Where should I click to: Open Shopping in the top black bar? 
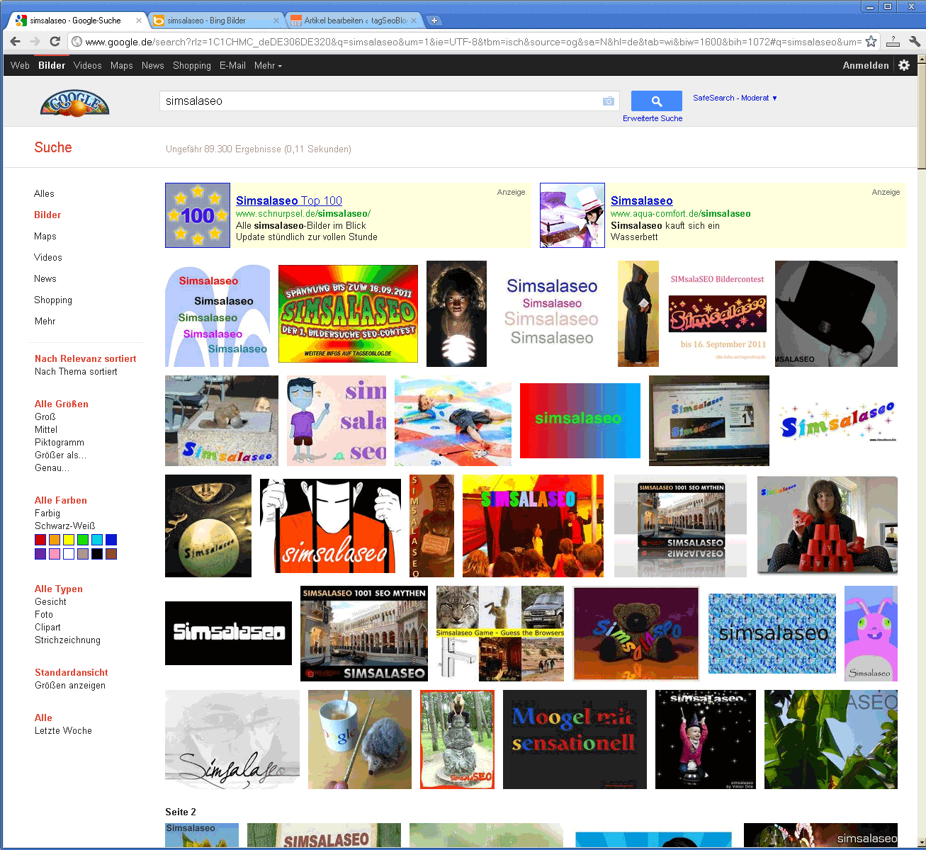coord(192,65)
